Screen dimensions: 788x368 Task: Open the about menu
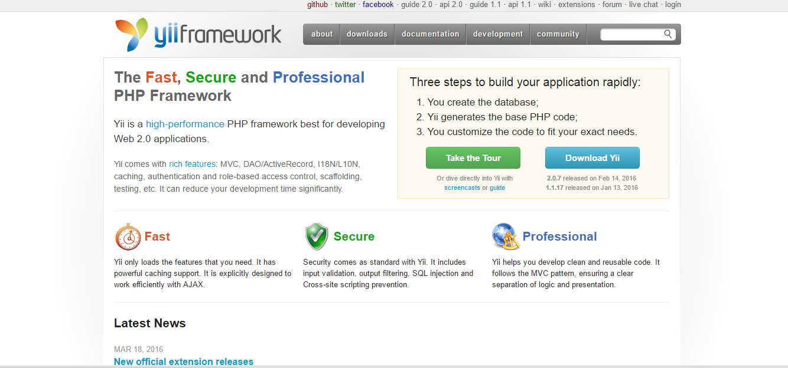point(322,34)
